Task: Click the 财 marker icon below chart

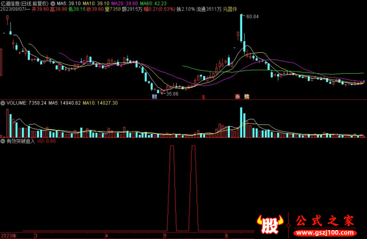Action: (x=154, y=97)
